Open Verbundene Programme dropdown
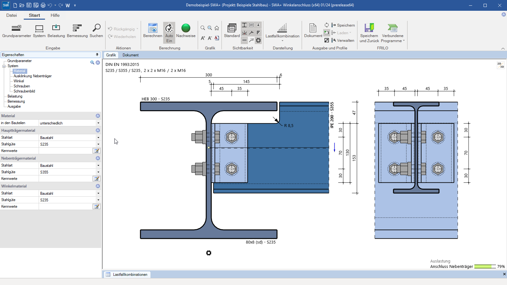This screenshot has width=507, height=285. point(393,33)
